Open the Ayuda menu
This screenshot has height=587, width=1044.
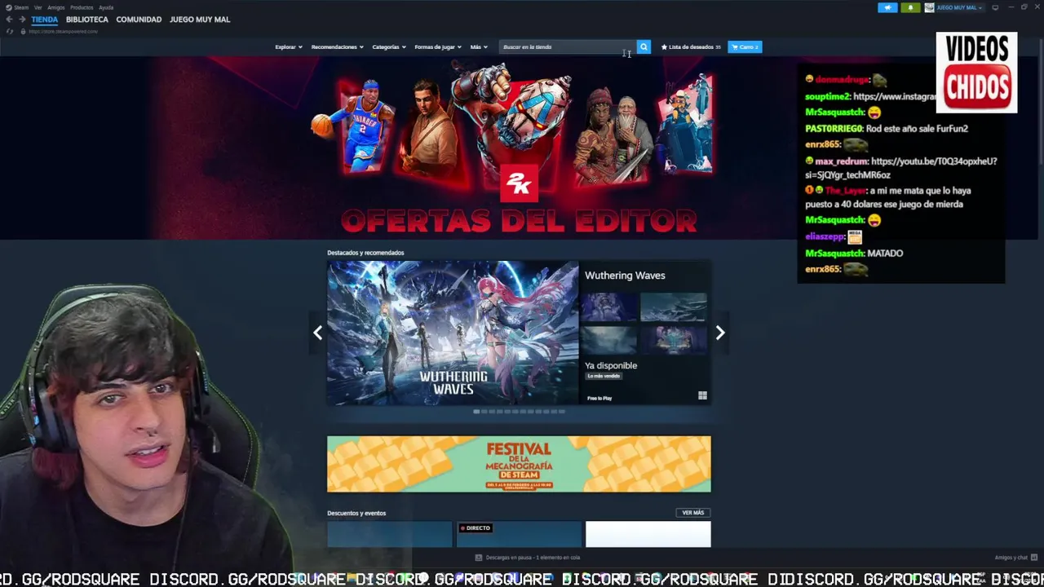point(106,7)
